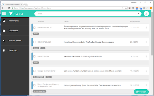This screenshot has height=96, width=154.
Task: Click the Dokumente archive icon
Action: tap(4, 31)
